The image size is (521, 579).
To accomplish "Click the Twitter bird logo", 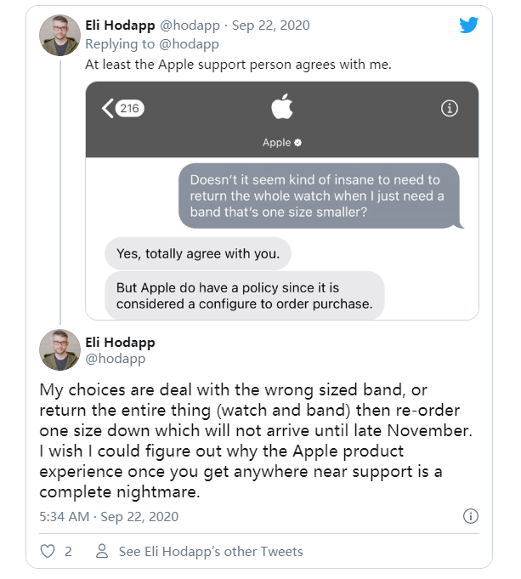I will point(469,25).
